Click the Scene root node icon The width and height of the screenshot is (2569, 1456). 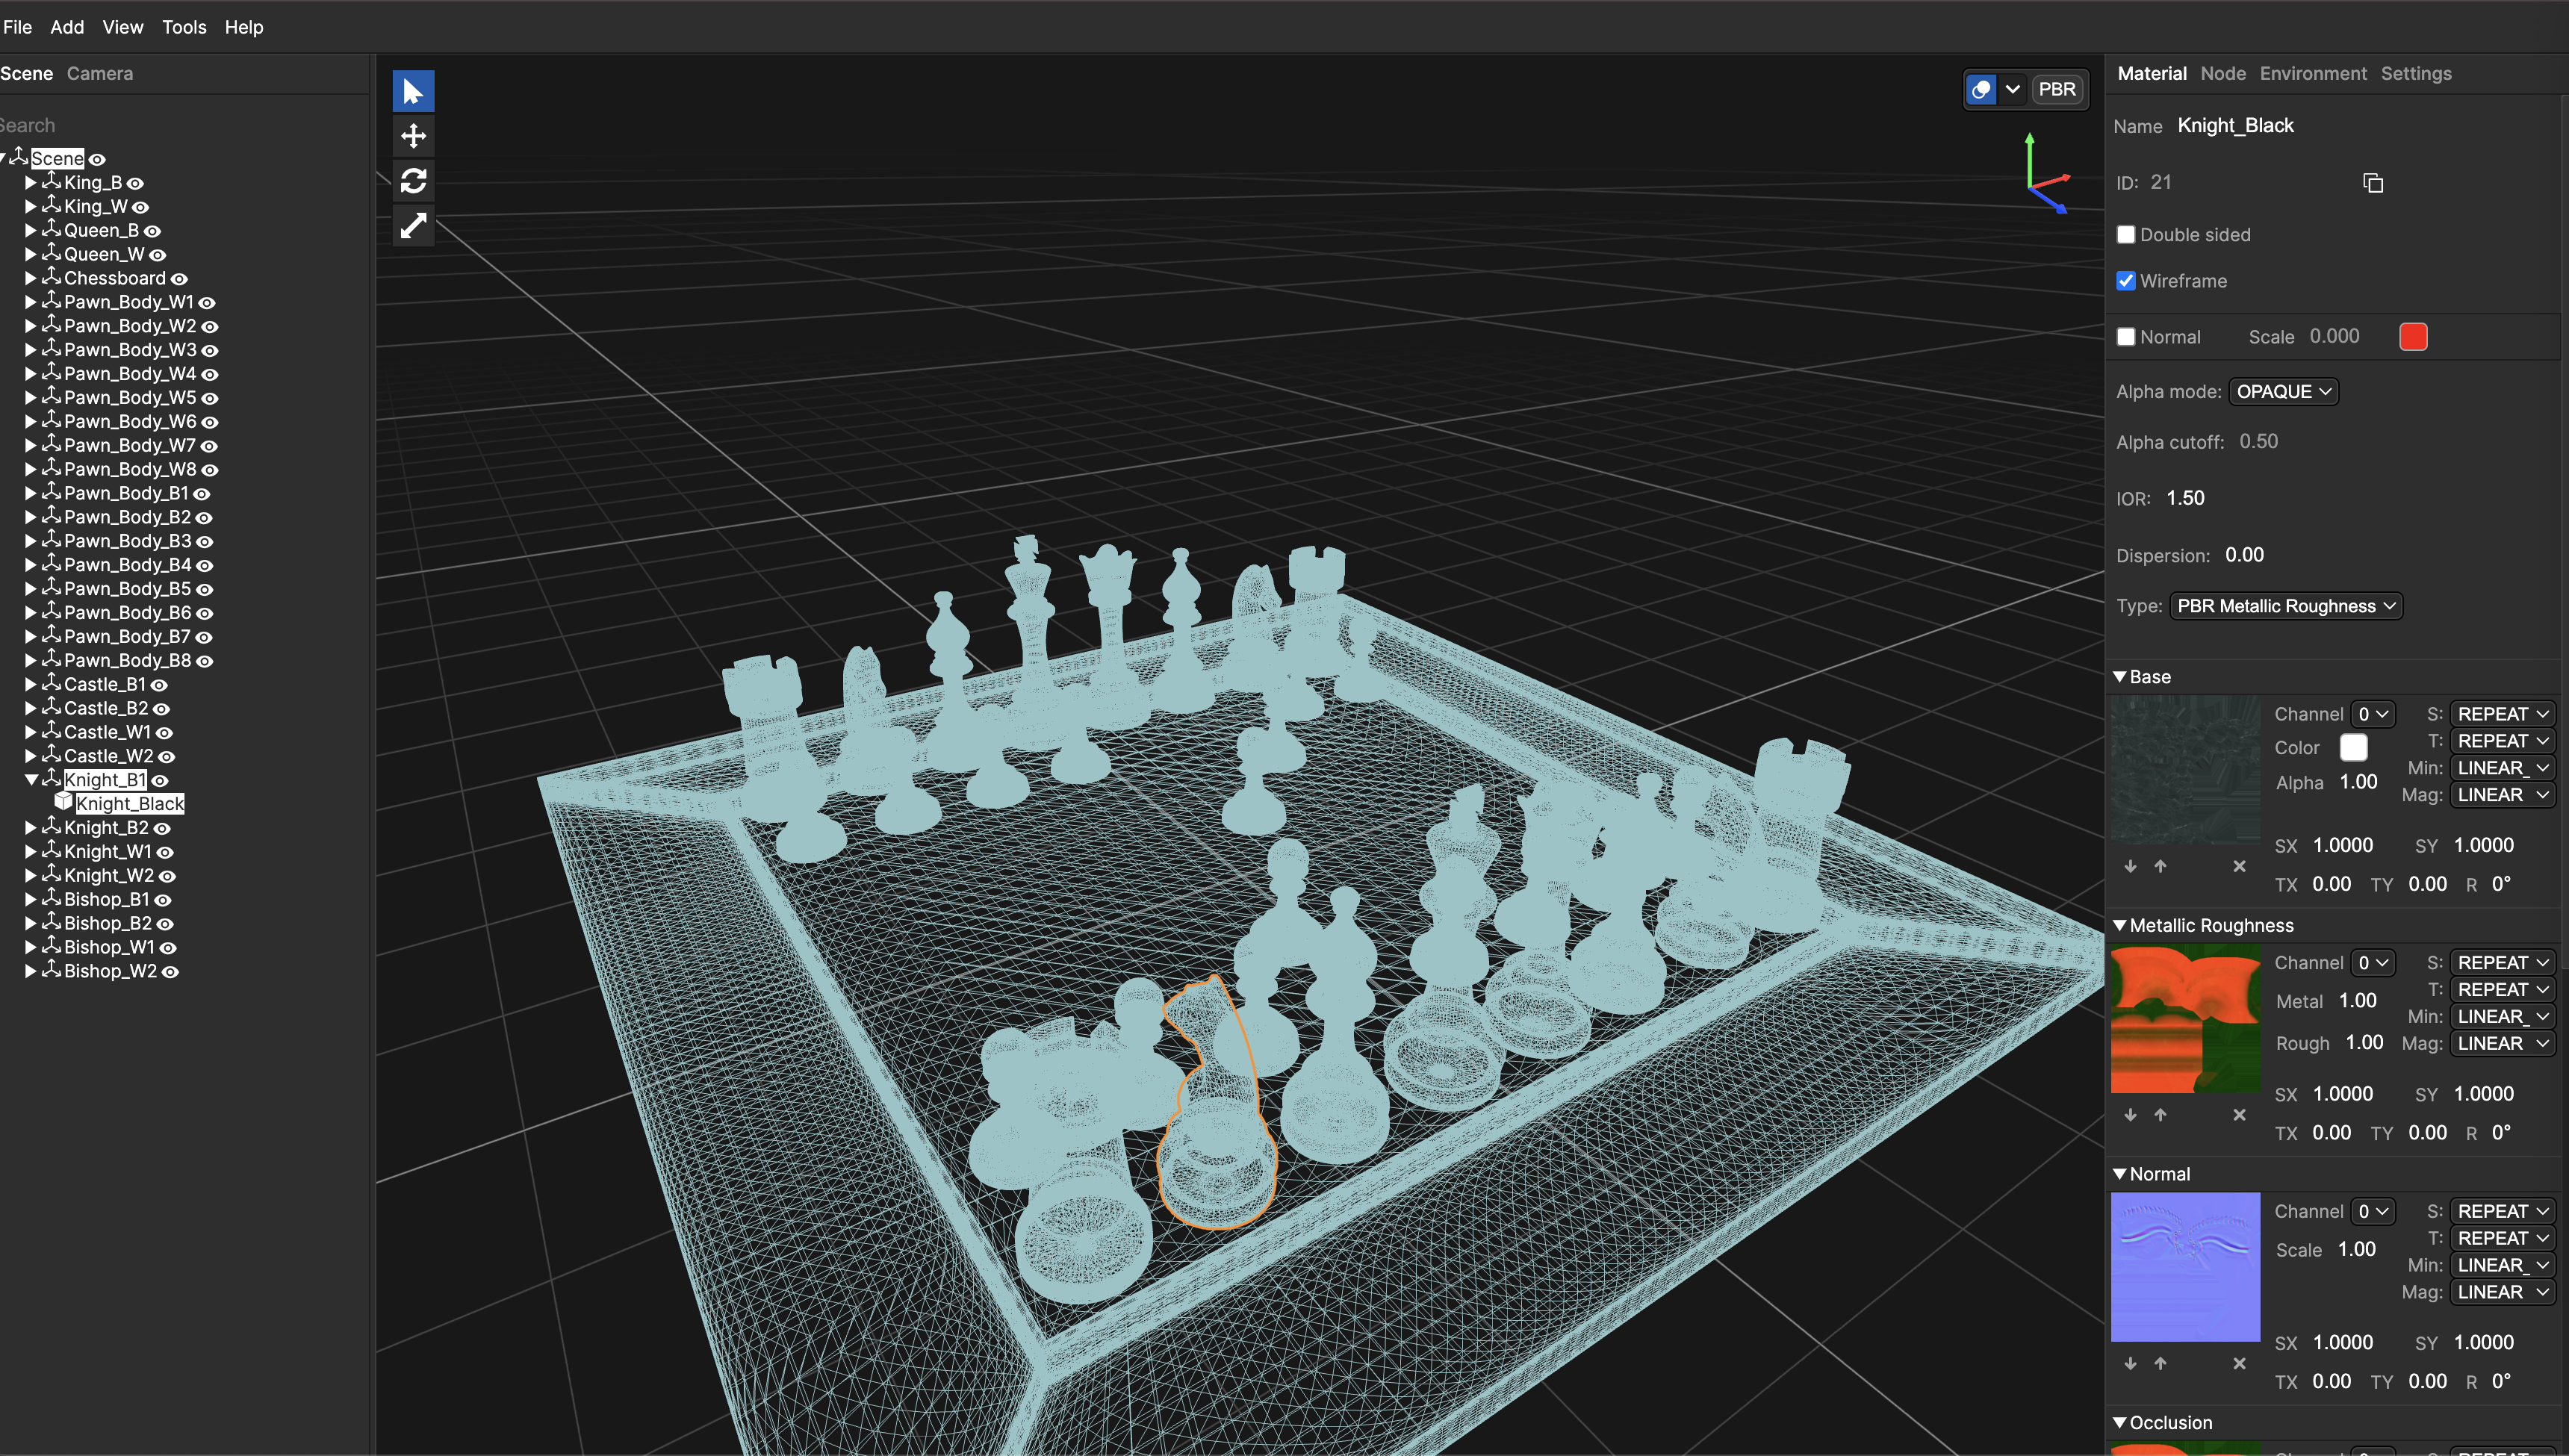pyautogui.click(x=19, y=157)
